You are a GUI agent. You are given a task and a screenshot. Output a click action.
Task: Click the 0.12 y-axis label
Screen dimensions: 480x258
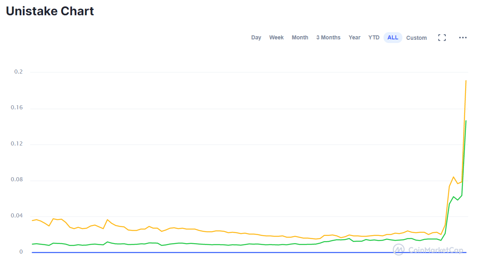pyautogui.click(x=16, y=143)
